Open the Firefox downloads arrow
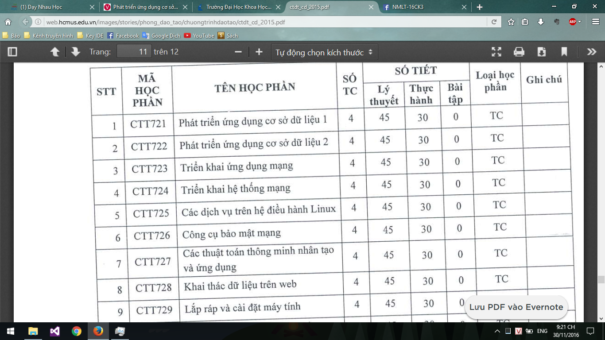This screenshot has height=340, width=605. 541,22
